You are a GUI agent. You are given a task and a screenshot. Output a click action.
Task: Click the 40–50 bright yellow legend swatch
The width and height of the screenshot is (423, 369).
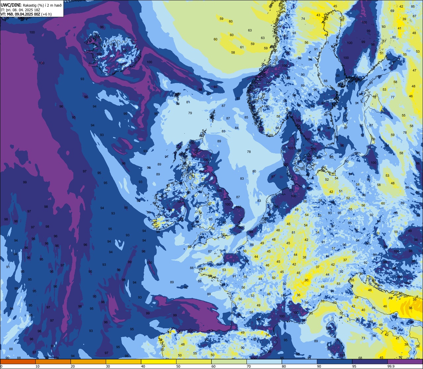click(x=159, y=361)
